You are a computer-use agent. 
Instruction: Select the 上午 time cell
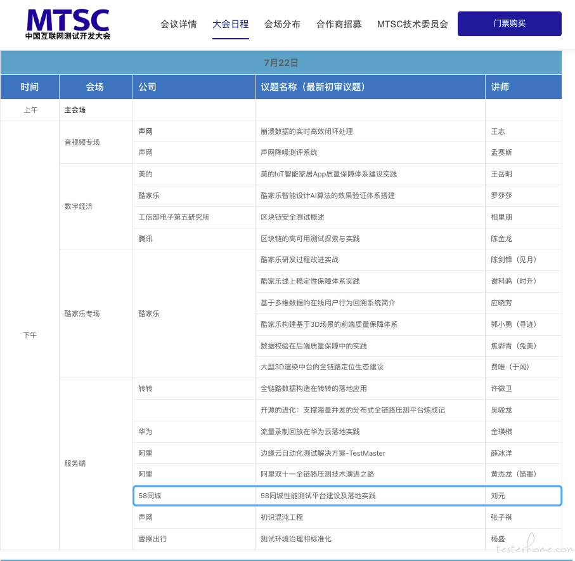coord(30,110)
